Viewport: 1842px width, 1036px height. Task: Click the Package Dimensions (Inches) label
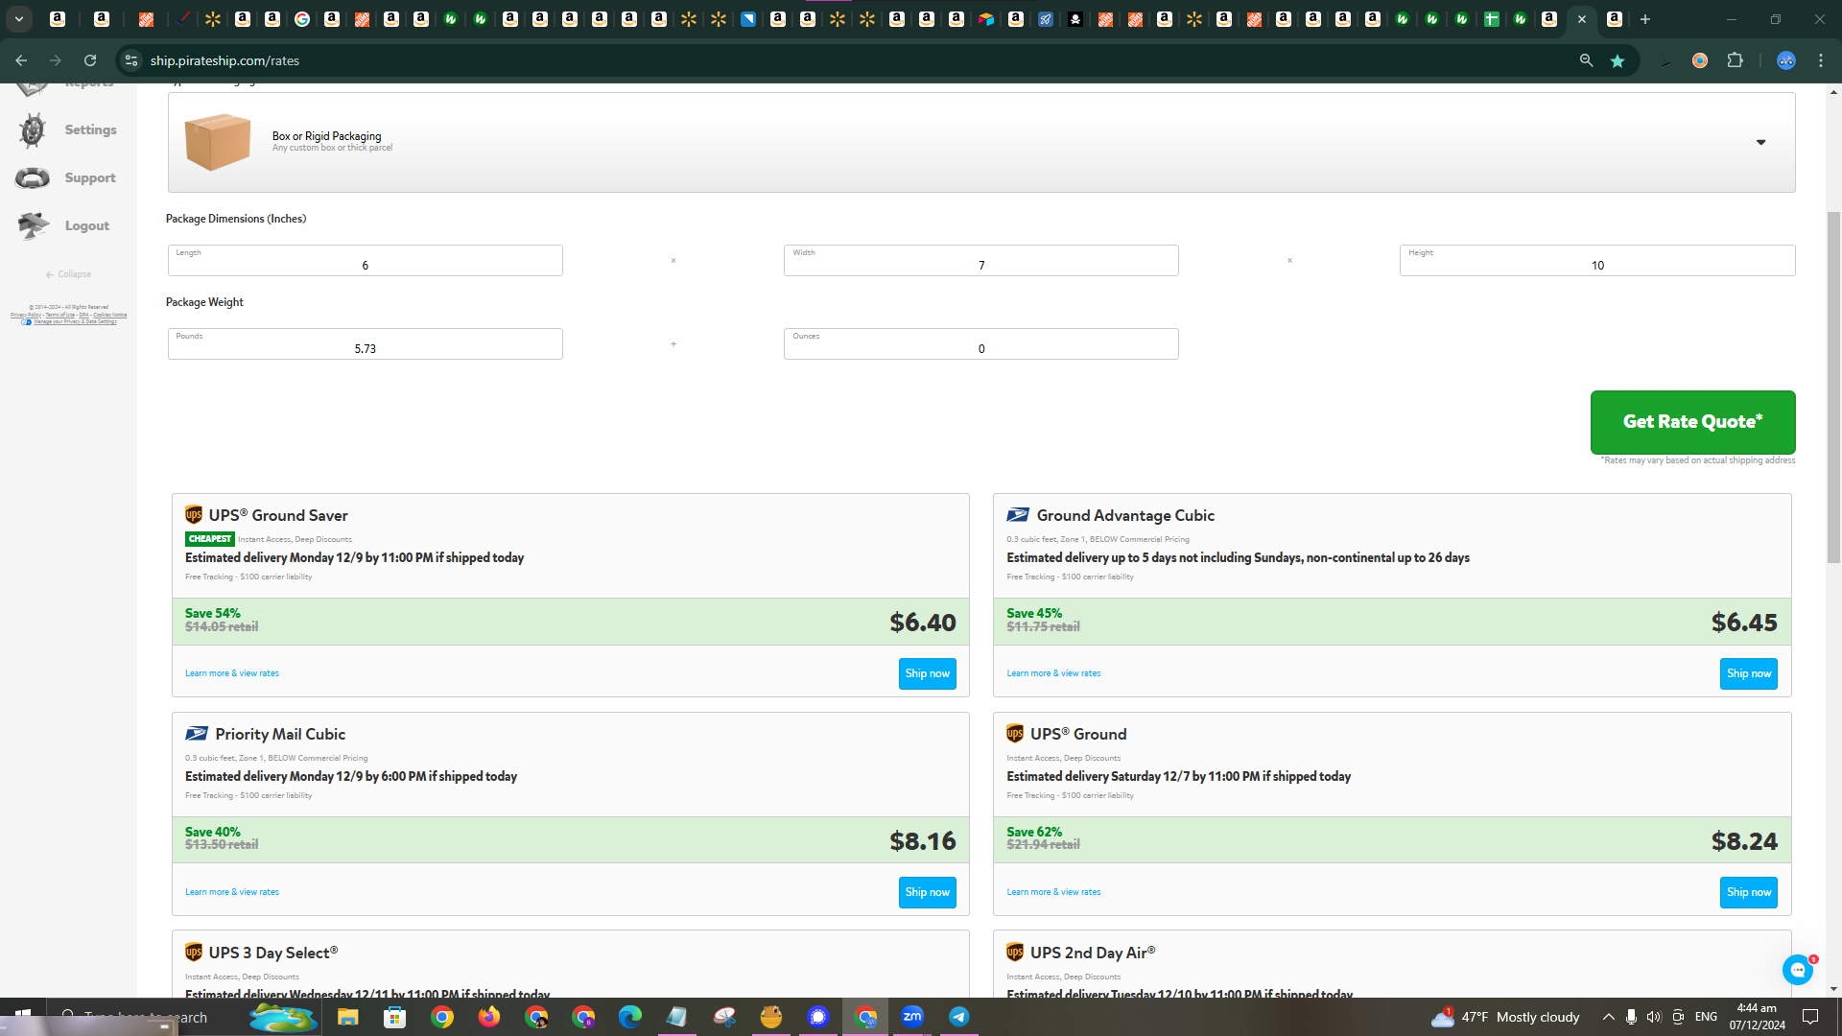236,219
